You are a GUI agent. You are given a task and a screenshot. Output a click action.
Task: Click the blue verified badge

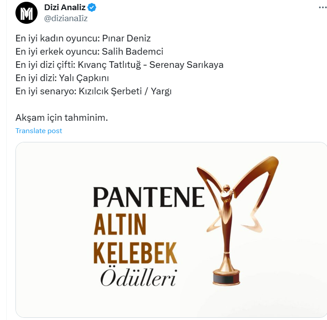pyautogui.click(x=92, y=7)
